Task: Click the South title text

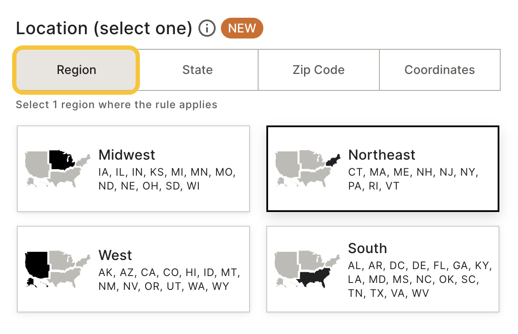Action: click(x=367, y=248)
